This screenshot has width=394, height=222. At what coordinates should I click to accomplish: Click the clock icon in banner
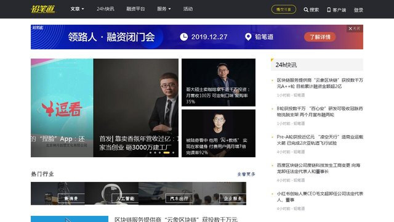pos(183,37)
